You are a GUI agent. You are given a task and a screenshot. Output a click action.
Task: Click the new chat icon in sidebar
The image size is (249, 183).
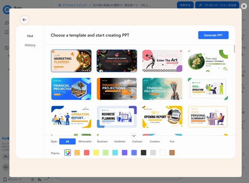click(x=7, y=23)
